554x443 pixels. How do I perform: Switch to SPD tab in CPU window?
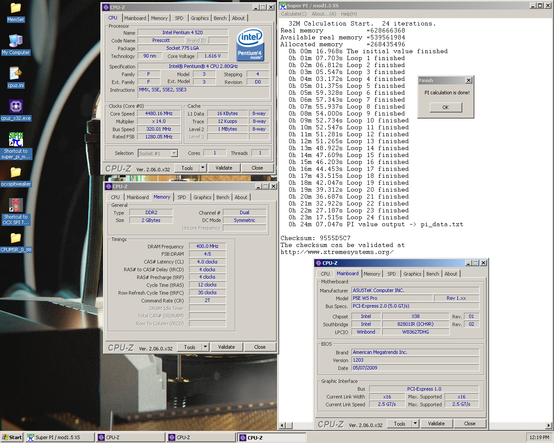tap(179, 18)
